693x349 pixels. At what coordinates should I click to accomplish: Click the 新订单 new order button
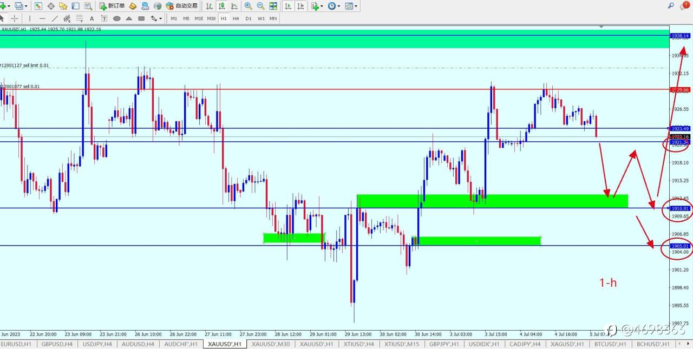click(112, 6)
